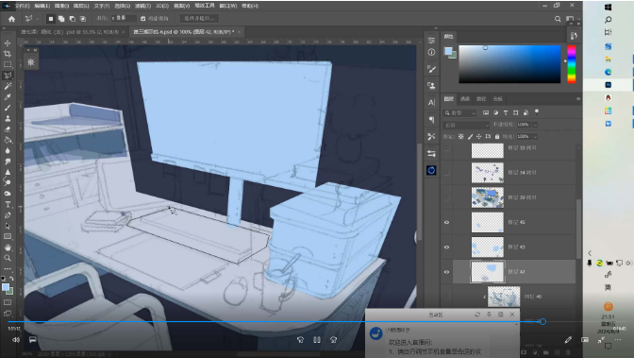Screen dimensions: 634x358
Task: Select the Paint Bucket tool
Action: [x=8, y=140]
